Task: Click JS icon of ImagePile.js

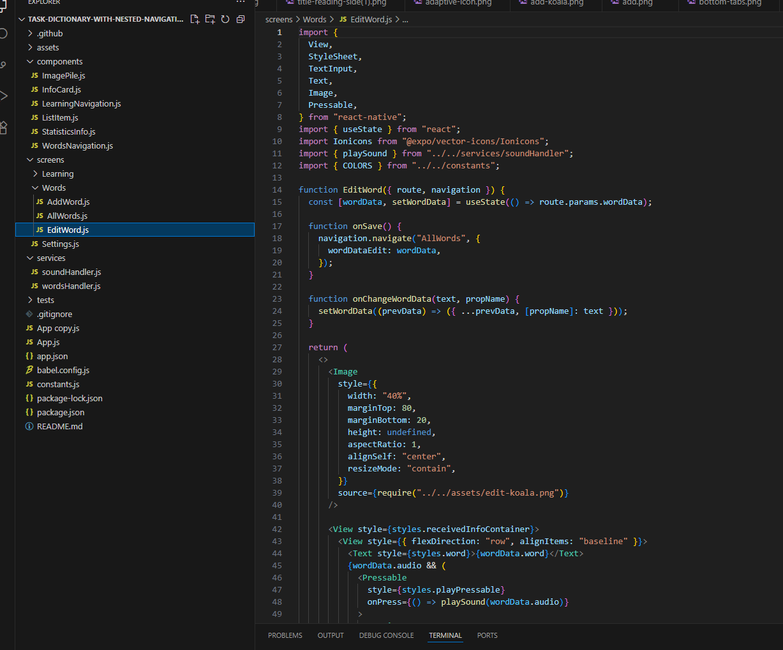Action: 34,76
